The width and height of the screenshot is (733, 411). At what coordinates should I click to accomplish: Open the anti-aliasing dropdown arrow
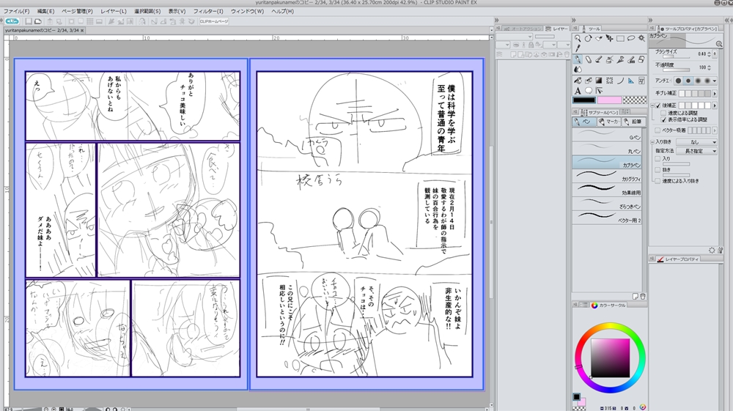coord(715,81)
